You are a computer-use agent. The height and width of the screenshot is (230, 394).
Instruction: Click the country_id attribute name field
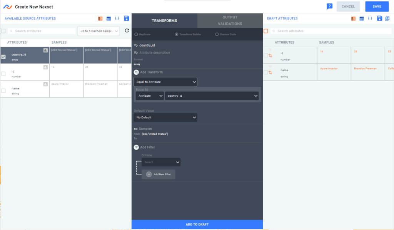(147, 45)
